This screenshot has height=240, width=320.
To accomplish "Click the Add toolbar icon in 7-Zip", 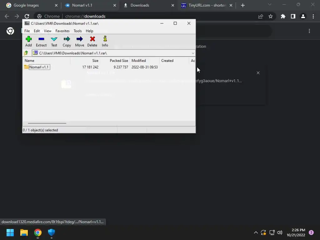I will [28, 42].
